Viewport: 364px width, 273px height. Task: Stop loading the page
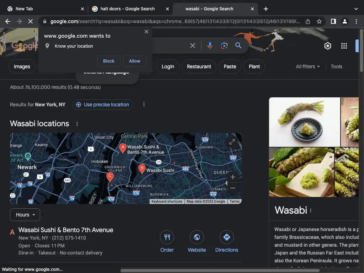pyautogui.click(x=31, y=21)
